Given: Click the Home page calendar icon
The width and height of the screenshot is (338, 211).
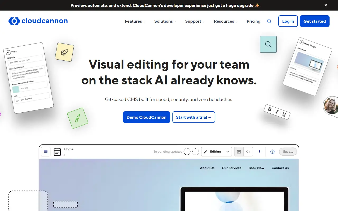Looking at the screenshot, I should click(57, 152).
